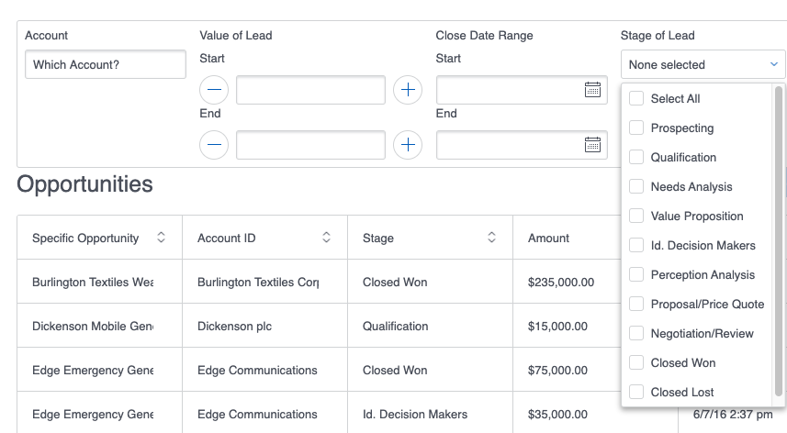Toggle the Needs Analysis checkbox

(636, 187)
